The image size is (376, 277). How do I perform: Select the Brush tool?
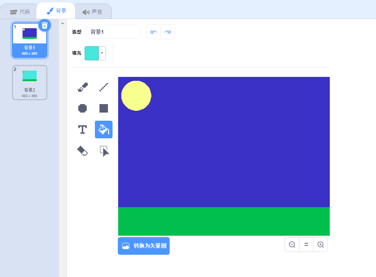(x=82, y=87)
